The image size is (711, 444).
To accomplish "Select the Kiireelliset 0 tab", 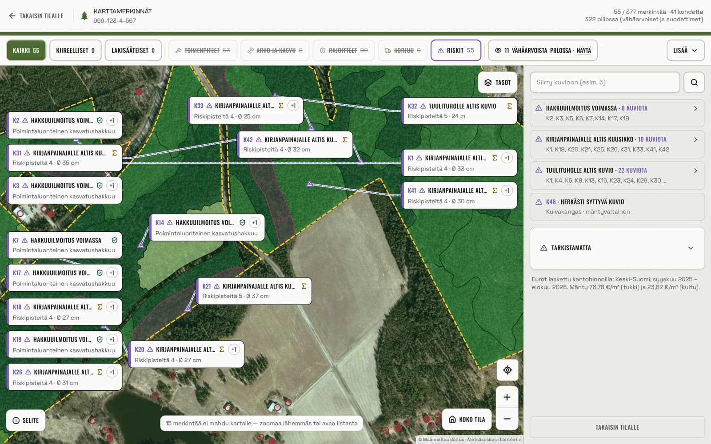I will pyautogui.click(x=76, y=51).
